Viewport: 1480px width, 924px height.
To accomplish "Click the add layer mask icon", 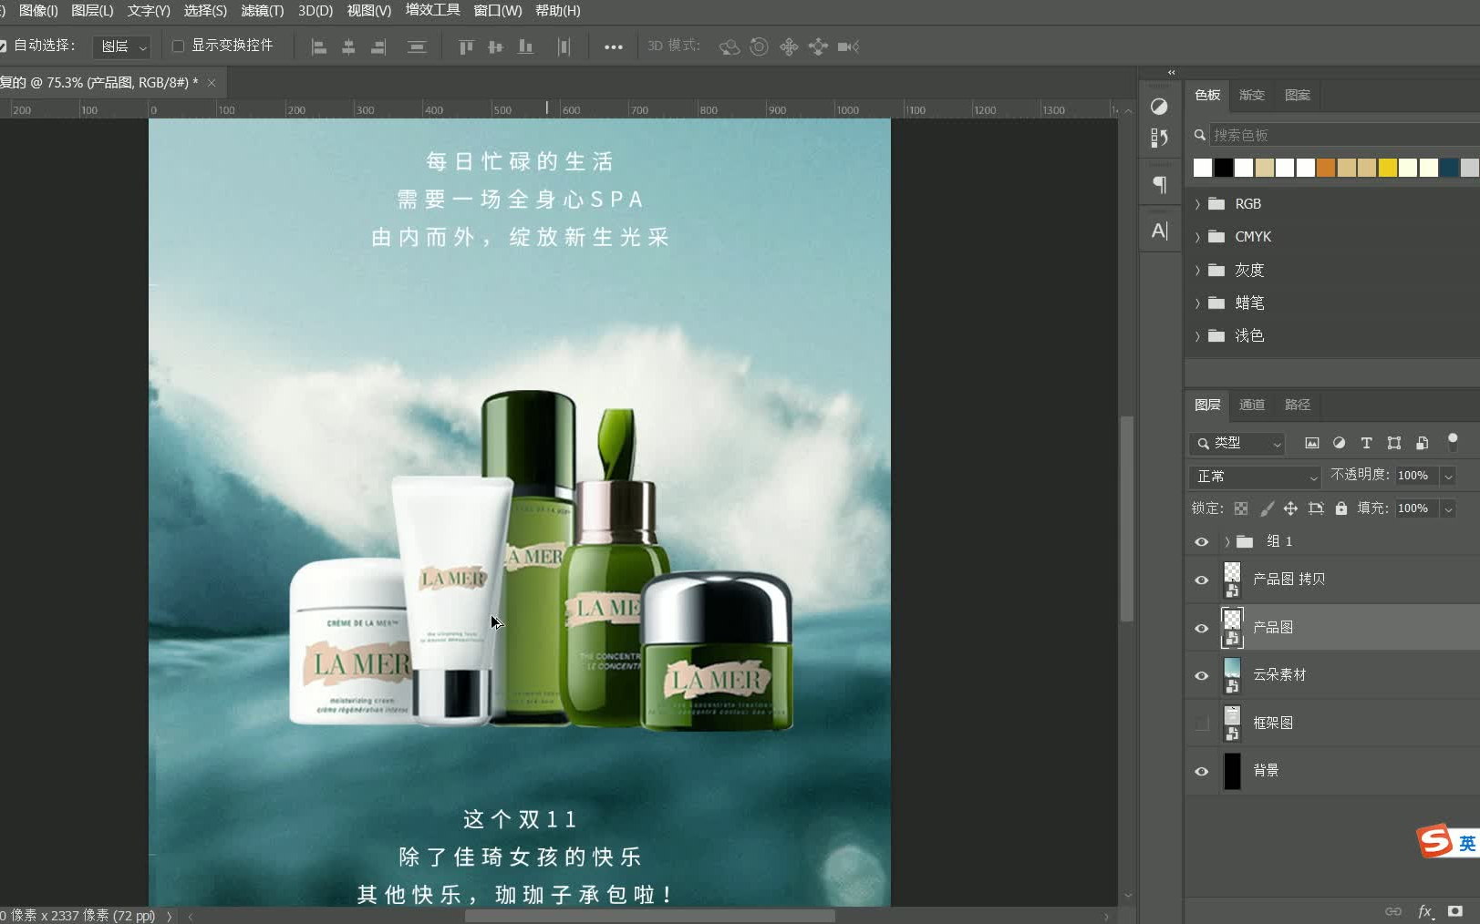I will click(x=1455, y=911).
